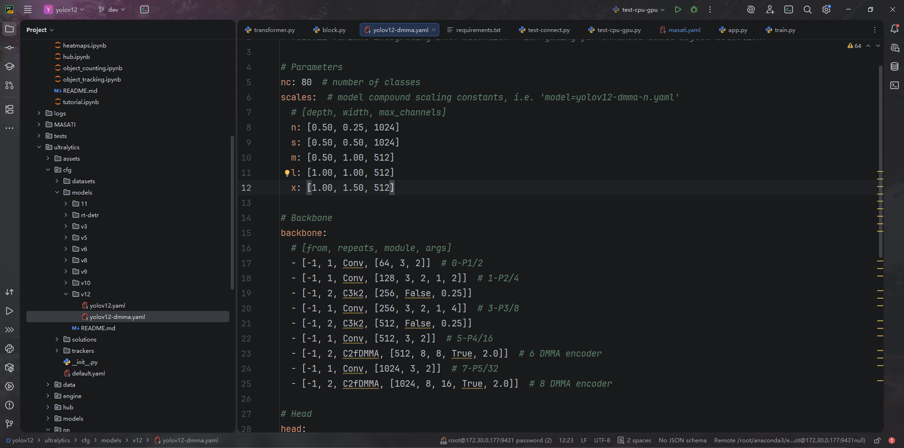Open the IDE settings gear
The height and width of the screenshot is (448, 904).
click(826, 9)
